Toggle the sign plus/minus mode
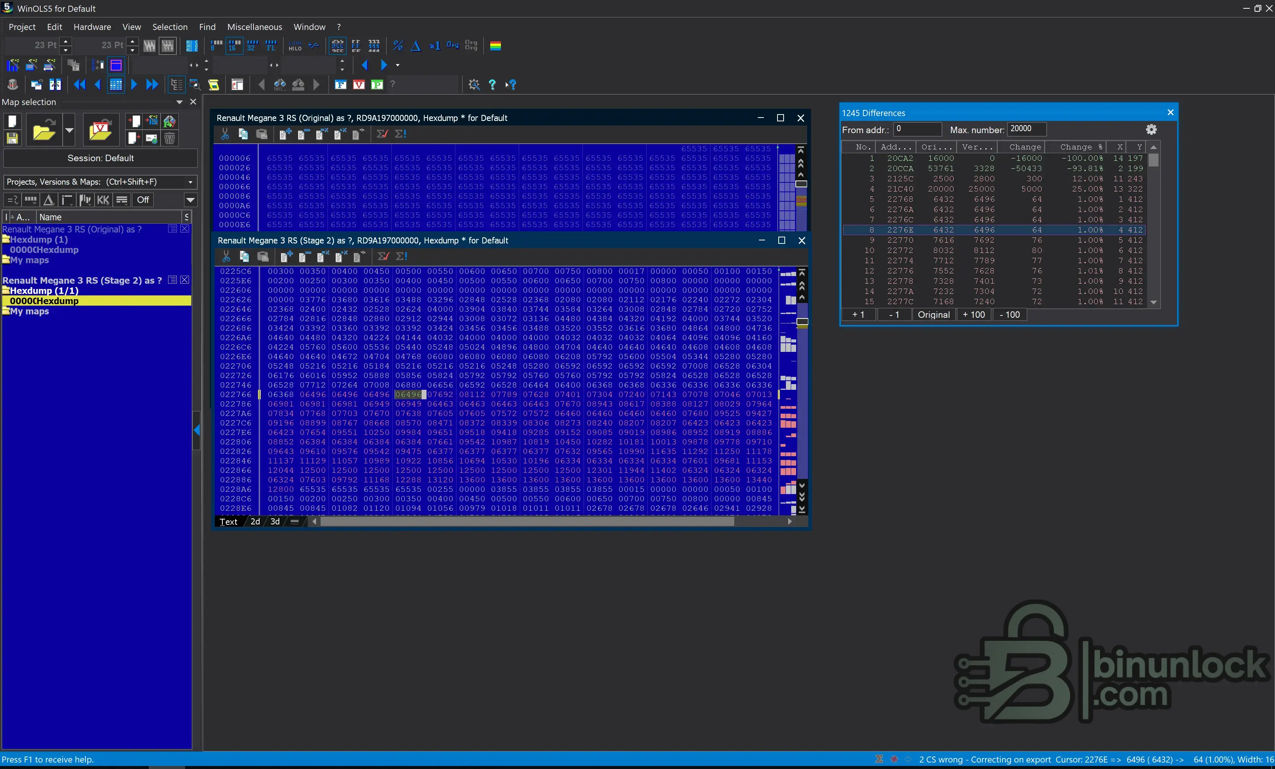 pyautogui.click(x=313, y=46)
